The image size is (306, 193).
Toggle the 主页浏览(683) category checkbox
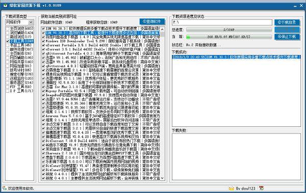(x=8, y=29)
